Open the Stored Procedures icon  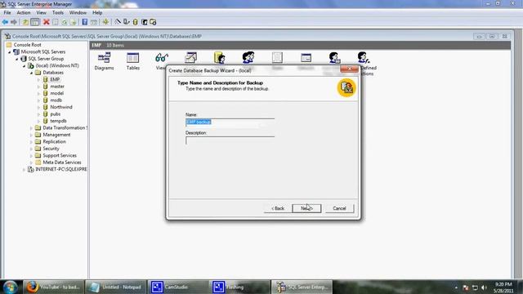click(190, 58)
